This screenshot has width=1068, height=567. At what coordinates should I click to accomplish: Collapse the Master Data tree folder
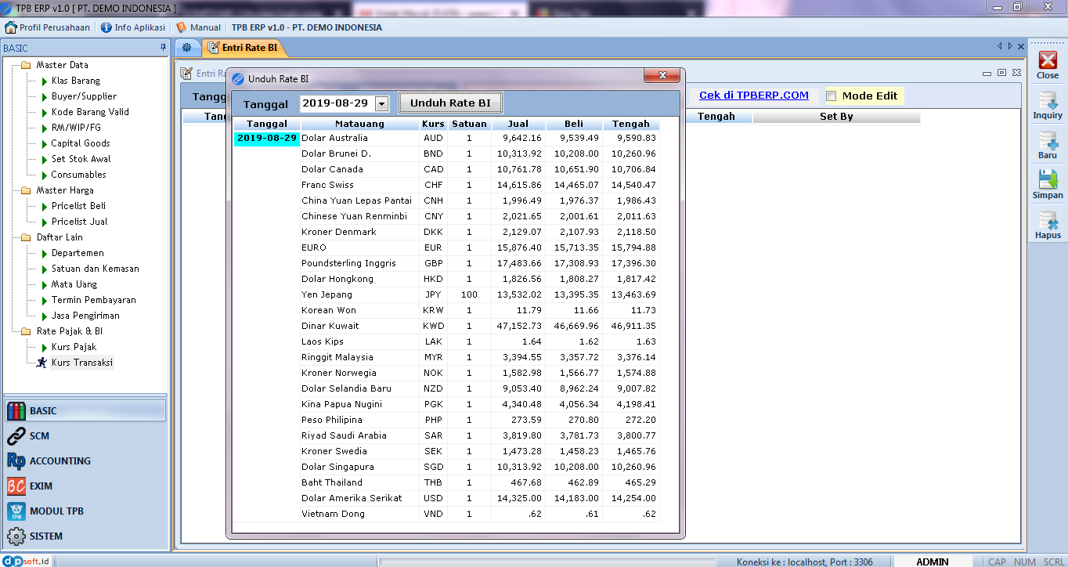[x=26, y=65]
